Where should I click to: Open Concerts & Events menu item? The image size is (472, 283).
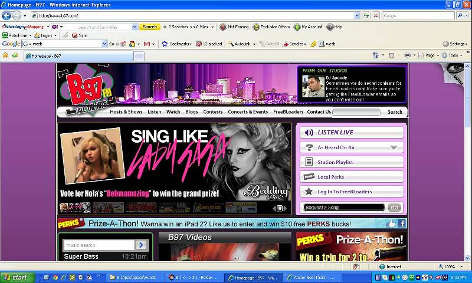[248, 112]
